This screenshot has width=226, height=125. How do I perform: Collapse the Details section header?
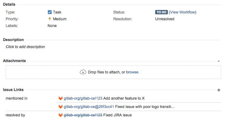click(9, 5)
